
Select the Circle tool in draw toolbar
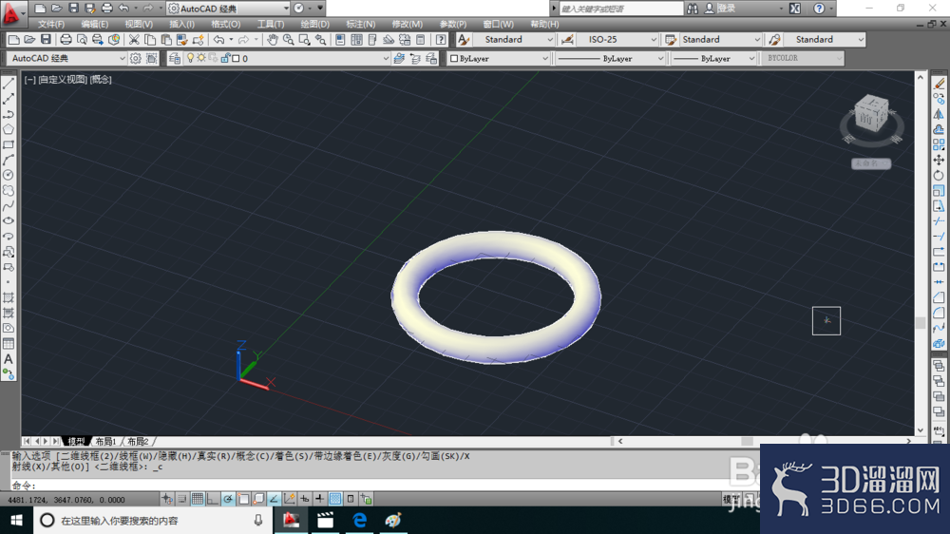point(9,175)
